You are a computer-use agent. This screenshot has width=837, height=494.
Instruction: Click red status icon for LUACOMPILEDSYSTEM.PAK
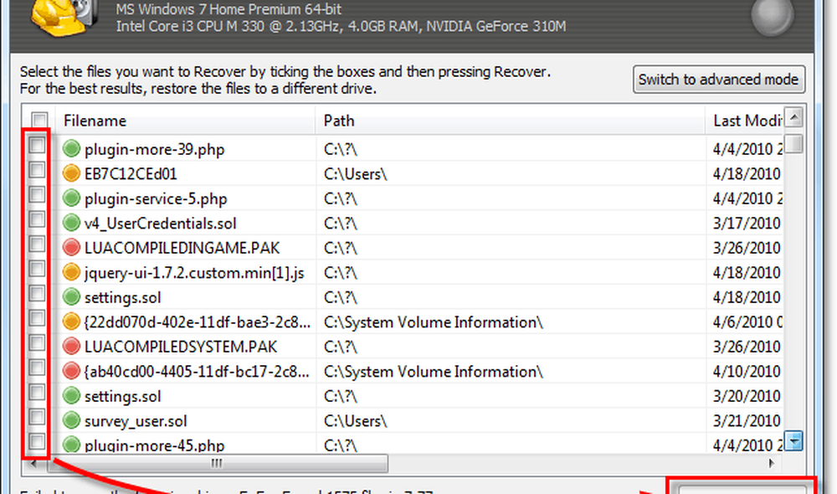click(71, 346)
